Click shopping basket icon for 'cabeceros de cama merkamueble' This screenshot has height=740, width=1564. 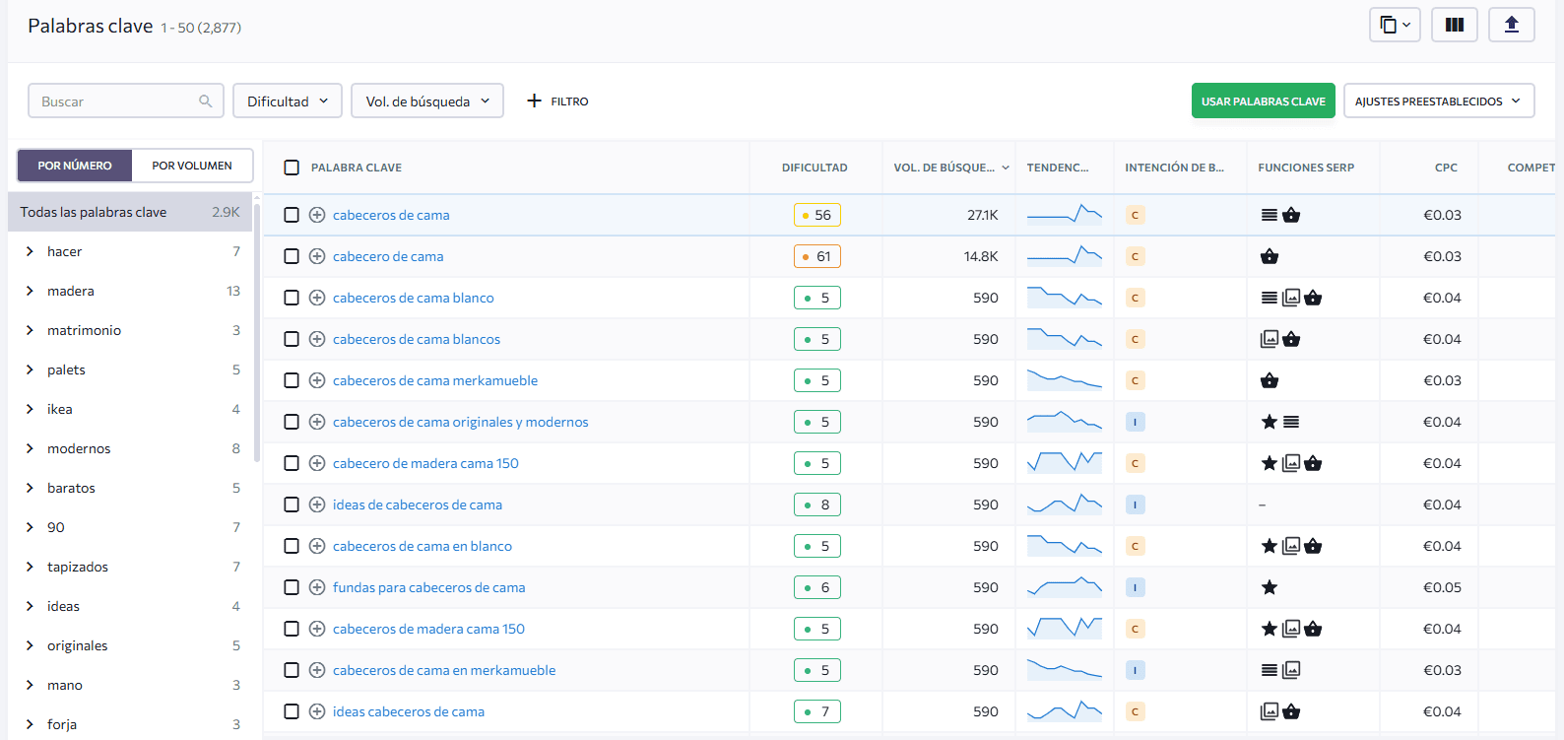pos(1270,380)
